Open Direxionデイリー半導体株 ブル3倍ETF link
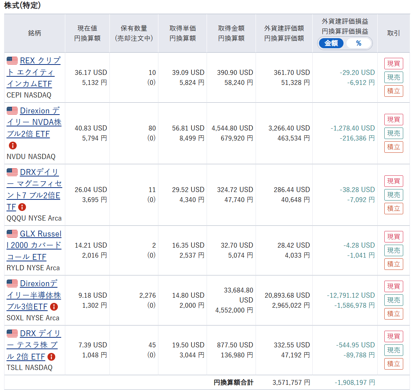The height and width of the screenshot is (390, 411). 34,295
